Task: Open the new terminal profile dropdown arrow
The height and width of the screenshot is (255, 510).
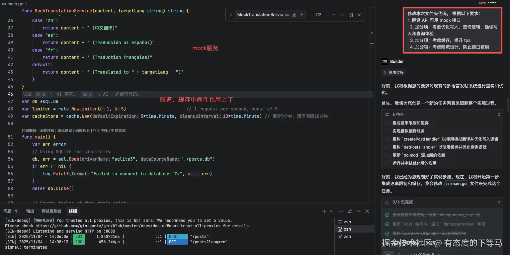Action: [x=331, y=211]
